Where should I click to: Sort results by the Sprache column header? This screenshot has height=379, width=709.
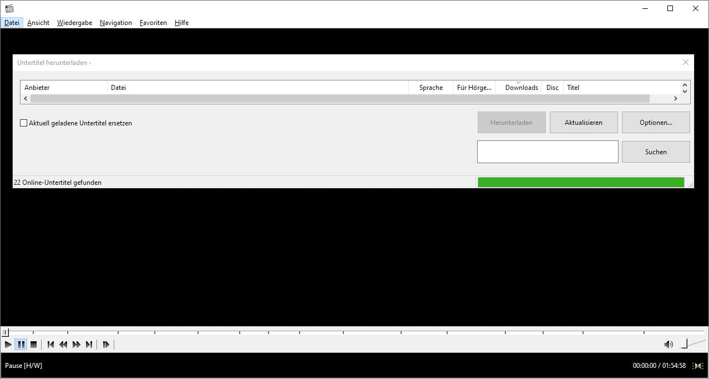(x=431, y=87)
